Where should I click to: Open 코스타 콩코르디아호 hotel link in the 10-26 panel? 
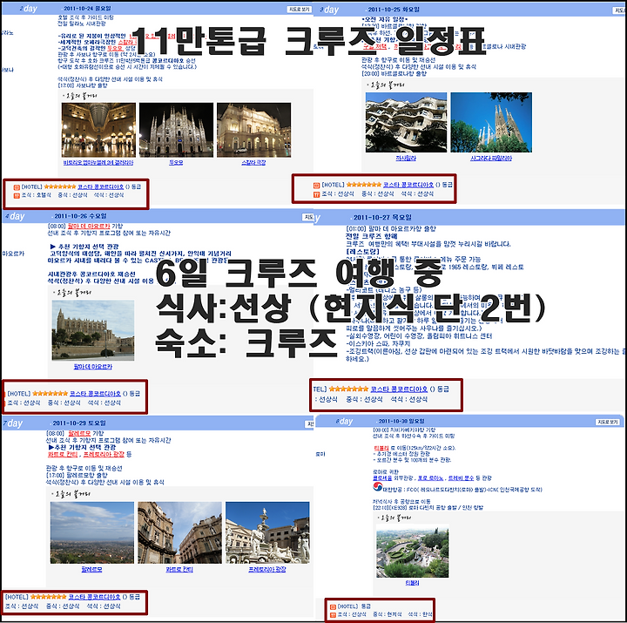click(95, 394)
